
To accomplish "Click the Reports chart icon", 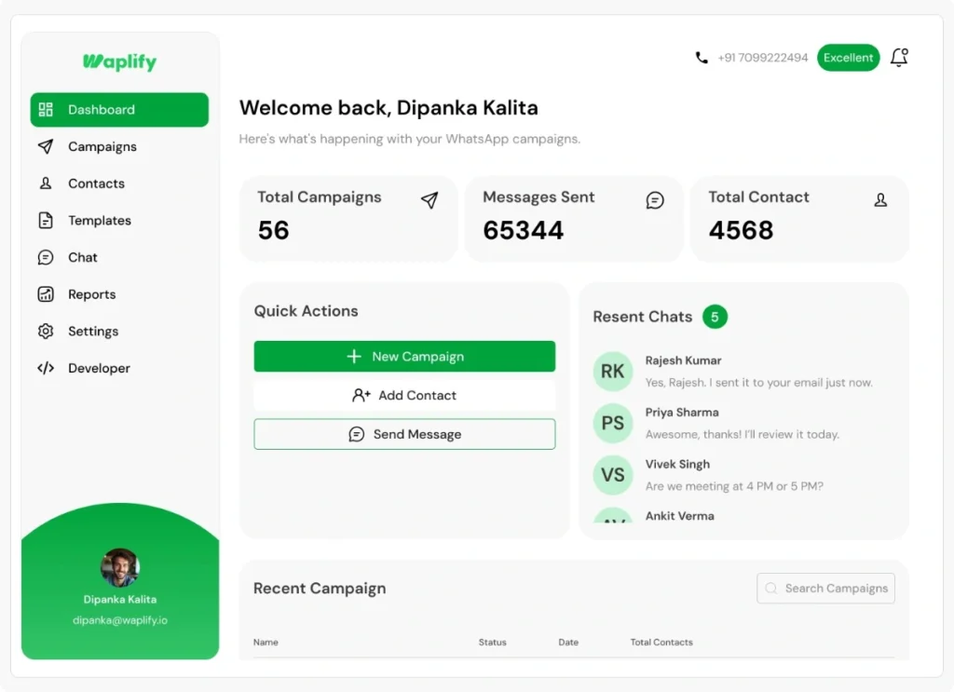I will pyautogui.click(x=46, y=294).
